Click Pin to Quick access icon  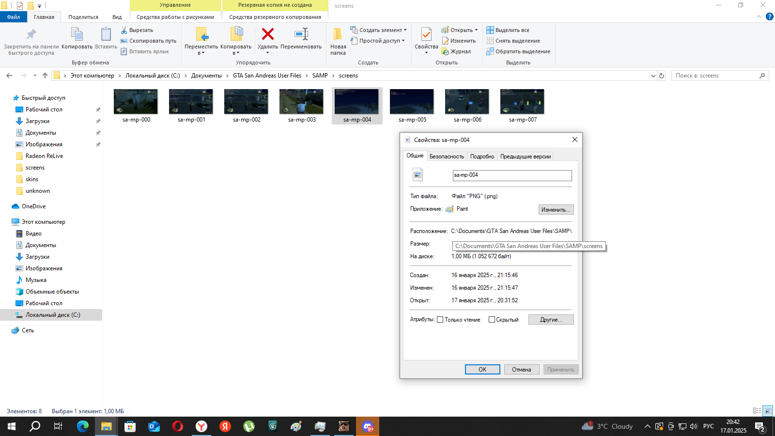[x=31, y=34]
